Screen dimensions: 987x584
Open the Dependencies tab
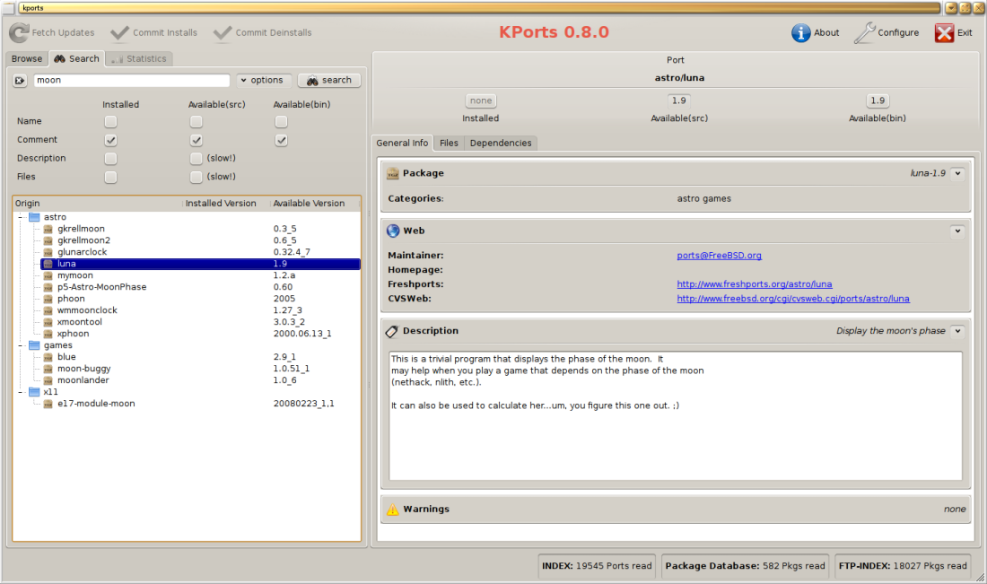501,143
